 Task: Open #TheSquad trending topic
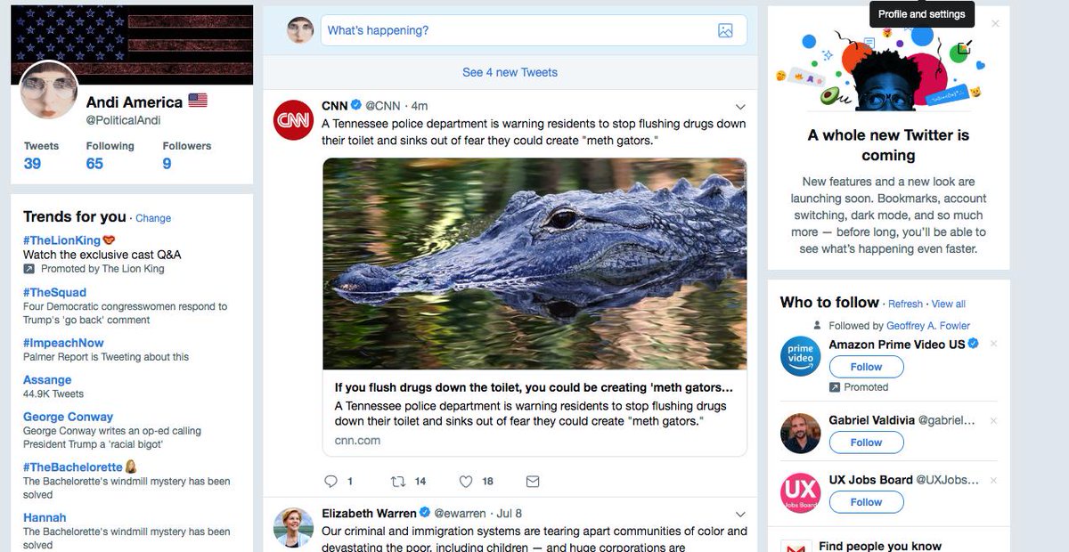[x=55, y=292]
